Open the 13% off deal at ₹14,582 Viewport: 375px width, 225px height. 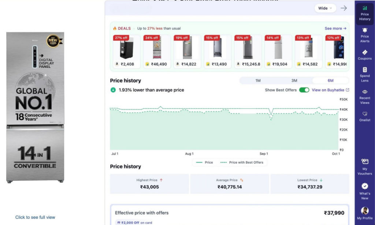point(308,51)
